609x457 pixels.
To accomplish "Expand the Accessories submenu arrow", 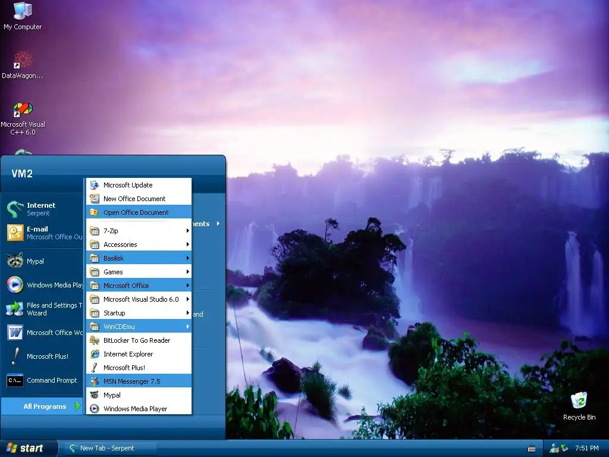I will pyautogui.click(x=187, y=245).
